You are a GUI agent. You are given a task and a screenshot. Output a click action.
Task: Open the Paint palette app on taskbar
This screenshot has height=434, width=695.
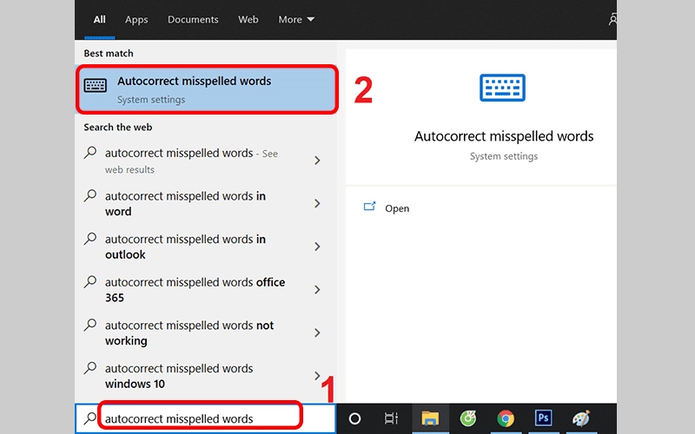tap(581, 418)
